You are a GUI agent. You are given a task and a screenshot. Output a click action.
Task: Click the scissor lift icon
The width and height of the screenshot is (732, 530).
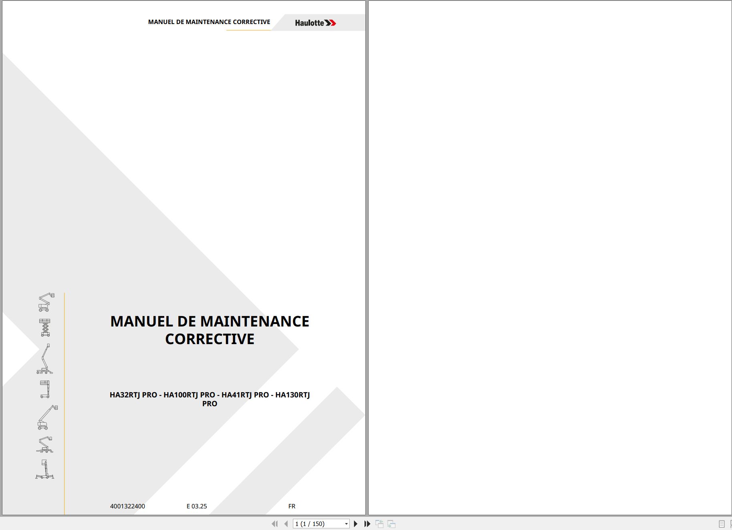point(45,327)
